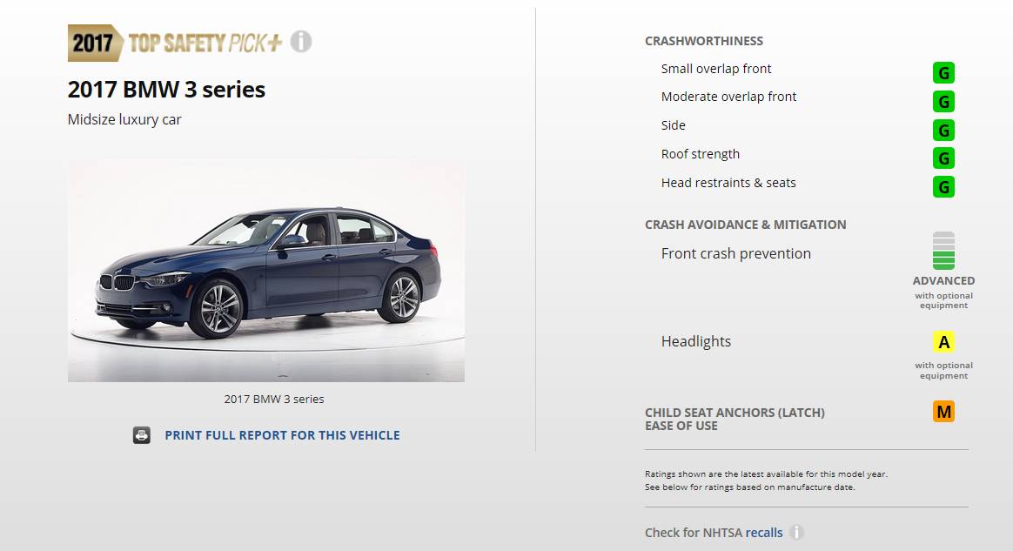Click the orange M LATCH rating badge
1013x551 pixels.
943,412
